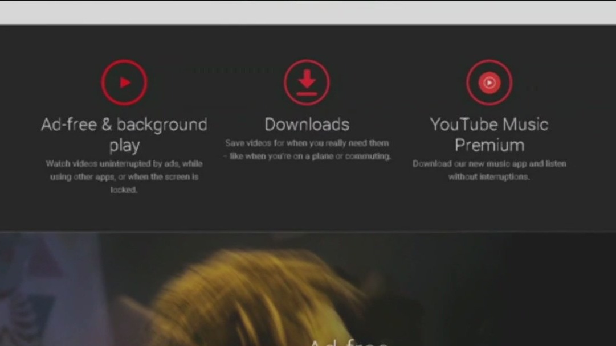Select the YouTube Music Premium heading
This screenshot has height=346, width=616.
coord(489,134)
